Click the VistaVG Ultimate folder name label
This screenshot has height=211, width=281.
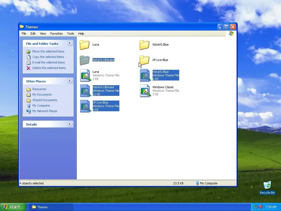(103, 60)
